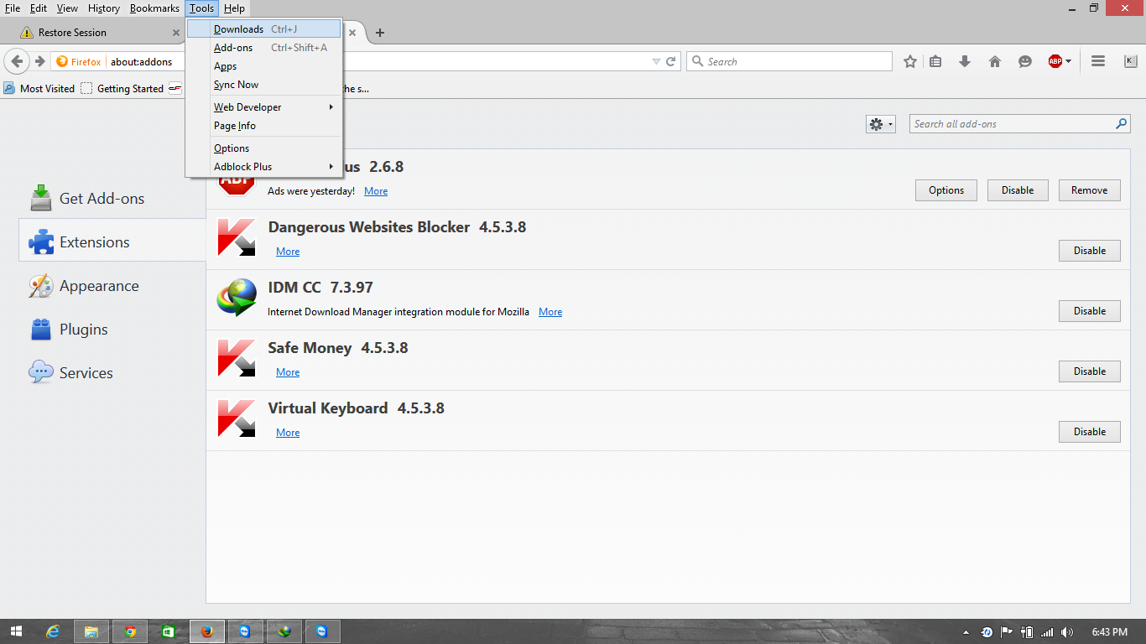
Task: Open the Windows Start button
Action: pos(17,631)
